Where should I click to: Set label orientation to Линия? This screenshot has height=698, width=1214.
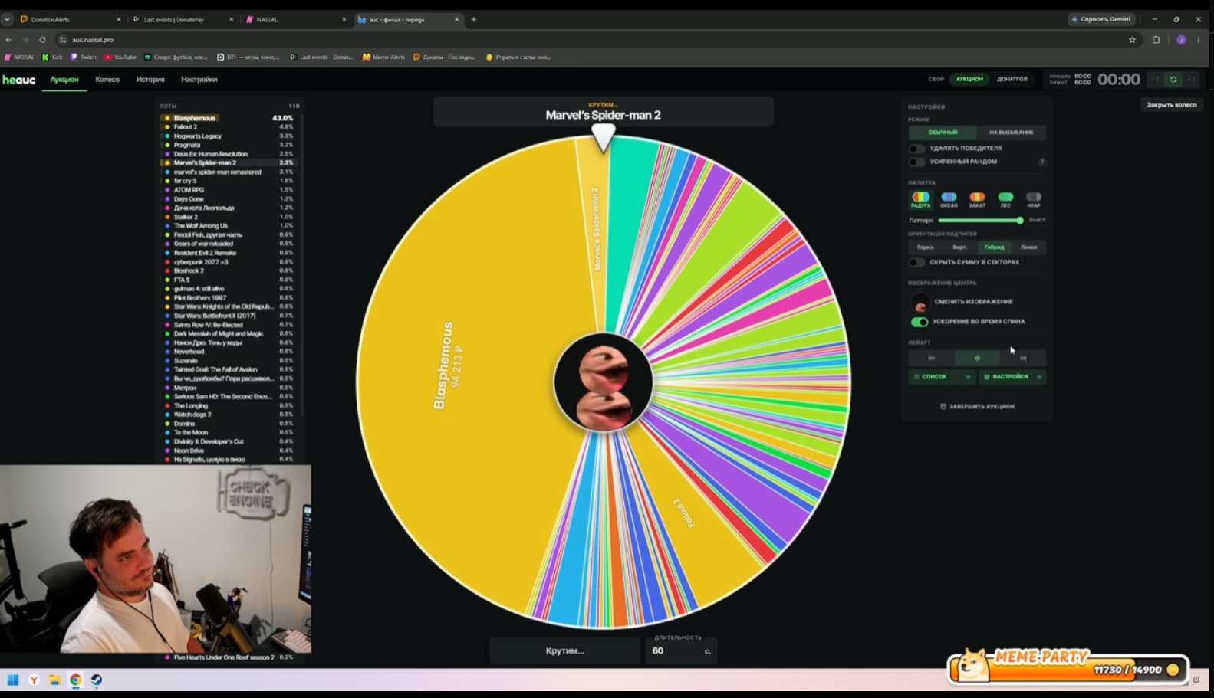pos(1028,247)
